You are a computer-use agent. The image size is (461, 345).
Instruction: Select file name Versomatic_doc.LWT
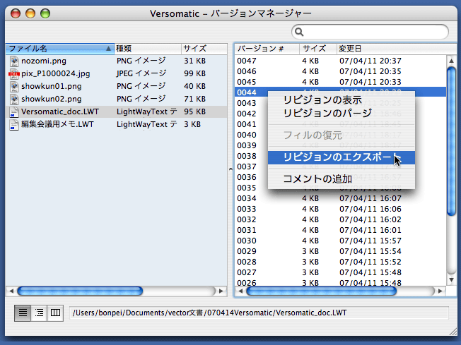point(60,111)
